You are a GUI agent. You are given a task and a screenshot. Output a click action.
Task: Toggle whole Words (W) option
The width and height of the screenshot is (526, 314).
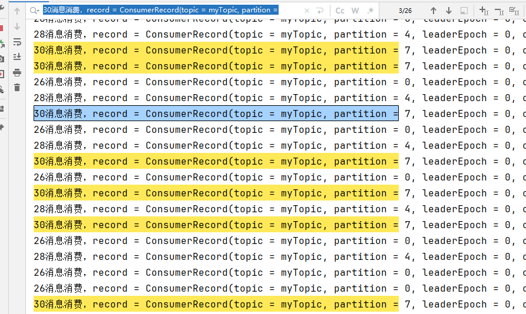[x=355, y=11]
